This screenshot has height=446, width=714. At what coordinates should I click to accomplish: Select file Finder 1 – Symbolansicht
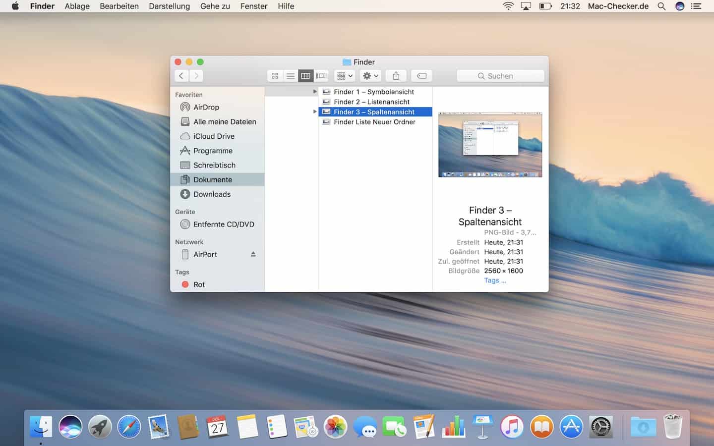pos(375,92)
